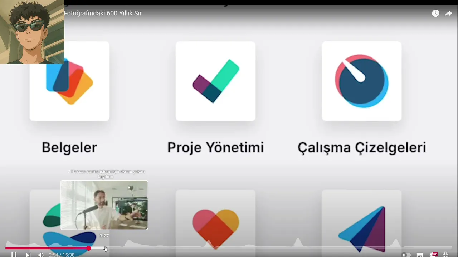Skip to the next video
Image resolution: width=458 pixels, height=257 pixels.
coord(28,255)
